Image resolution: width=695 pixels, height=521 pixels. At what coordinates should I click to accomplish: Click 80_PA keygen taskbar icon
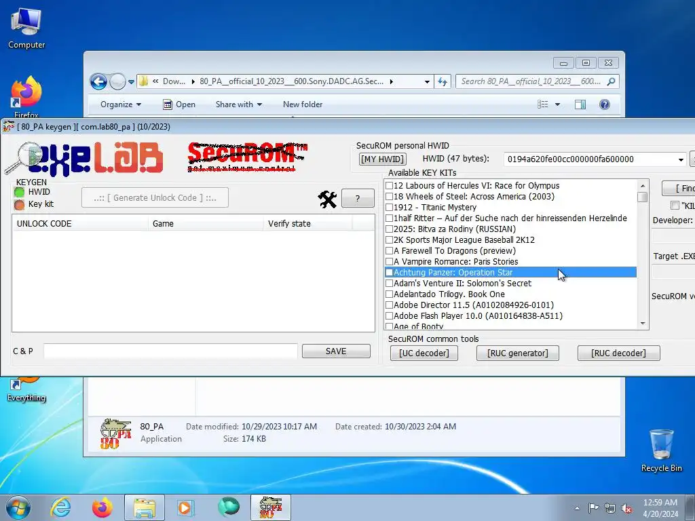(x=270, y=507)
